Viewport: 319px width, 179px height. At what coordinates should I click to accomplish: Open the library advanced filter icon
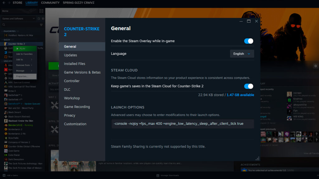coord(41,25)
